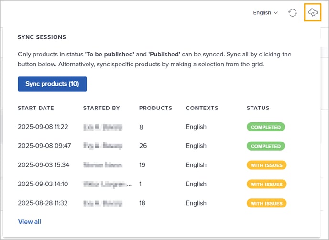The width and height of the screenshot is (329, 240).
Task: Select session dated 2025-09-08 09:47
Action: pyautogui.click(x=44, y=146)
